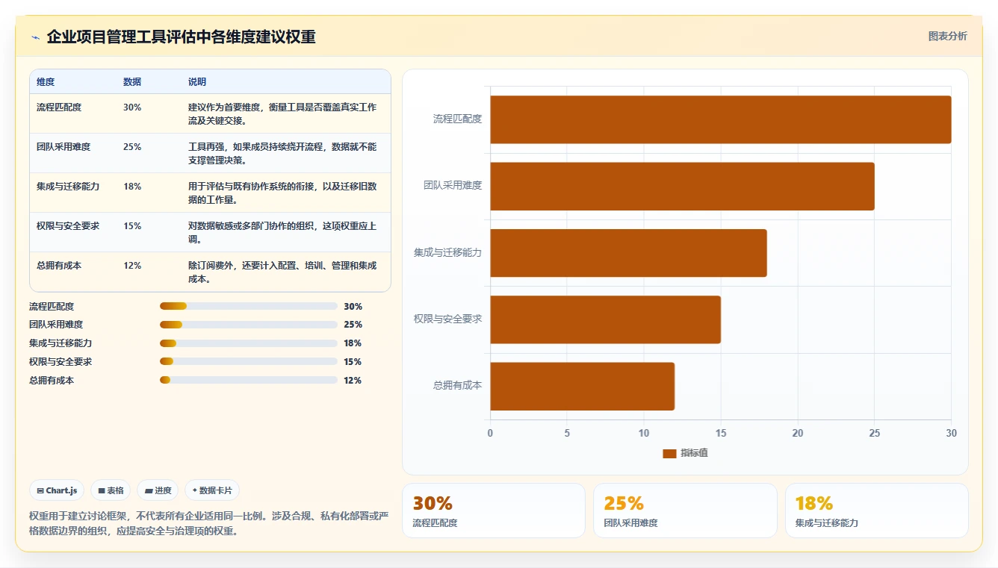The width and height of the screenshot is (998, 568).
Task: Click the 25% value in the table
Action: pos(132,147)
